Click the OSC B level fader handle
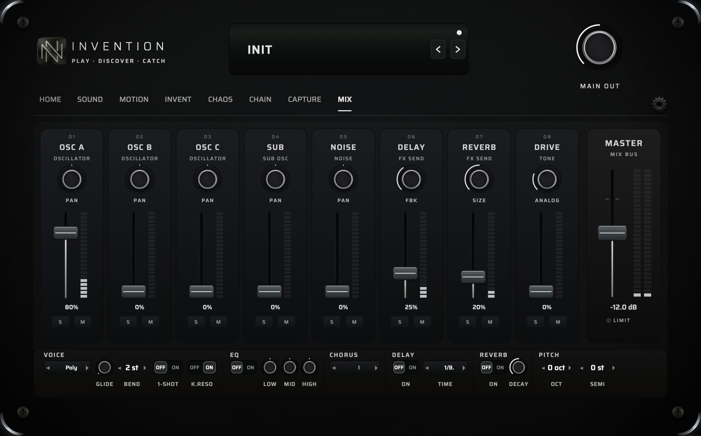701x436 pixels. click(133, 292)
